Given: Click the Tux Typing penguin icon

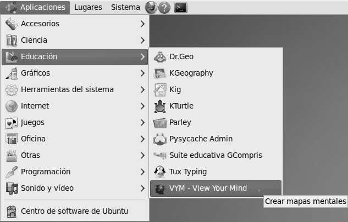Looking at the screenshot, I should (159, 172).
